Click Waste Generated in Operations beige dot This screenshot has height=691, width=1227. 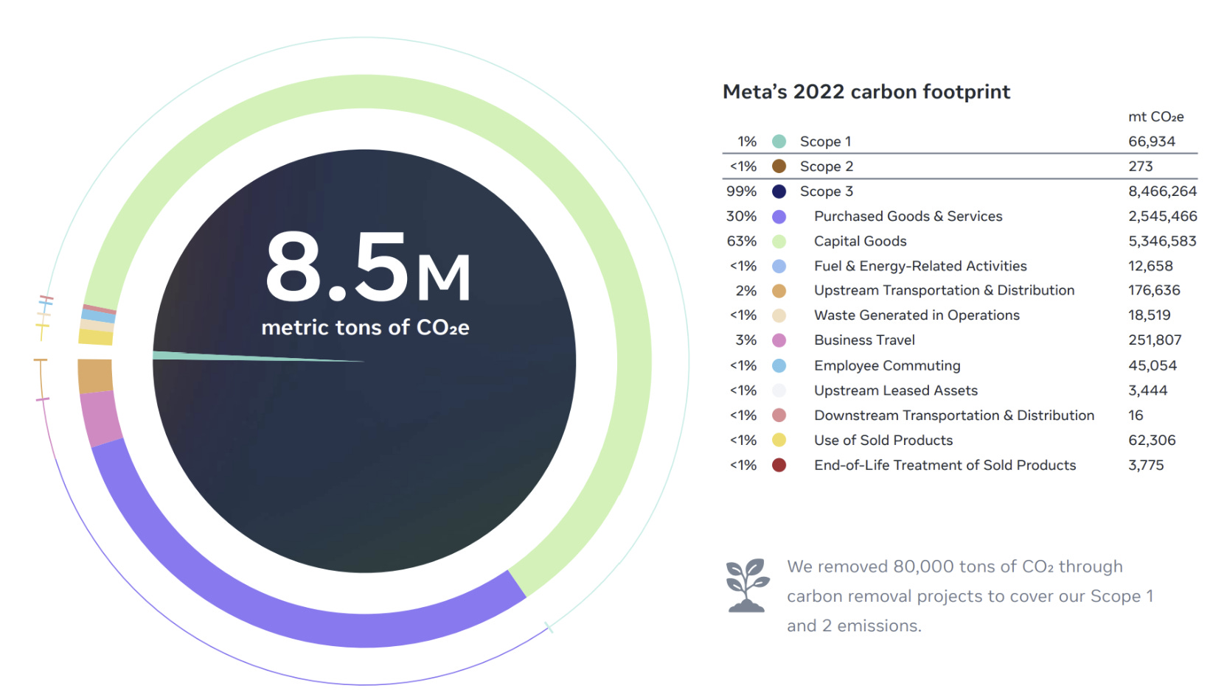coord(779,315)
